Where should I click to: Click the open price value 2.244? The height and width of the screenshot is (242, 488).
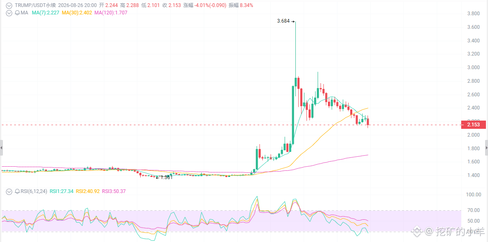pos(111,5)
